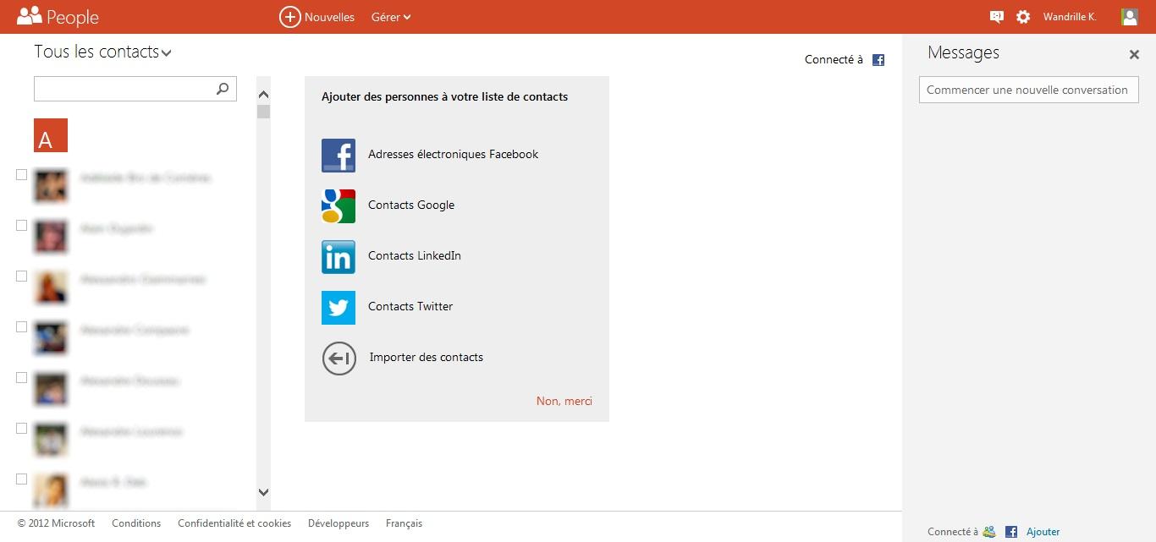Open the Confidentialité et cookies link
Screen dimensions: 1156x542
[234, 523]
